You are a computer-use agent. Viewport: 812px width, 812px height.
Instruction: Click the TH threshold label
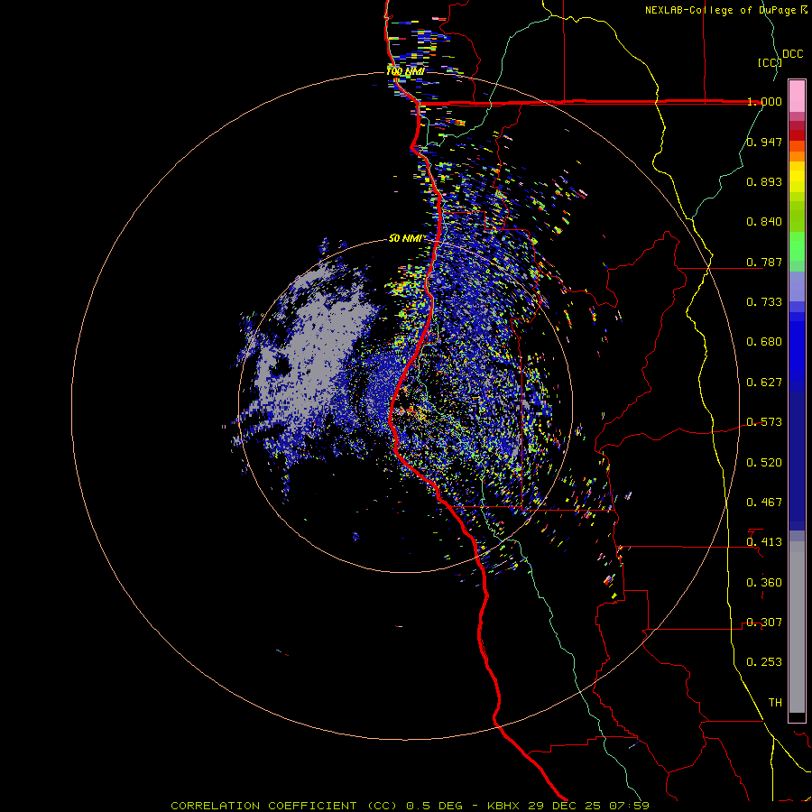[775, 703]
